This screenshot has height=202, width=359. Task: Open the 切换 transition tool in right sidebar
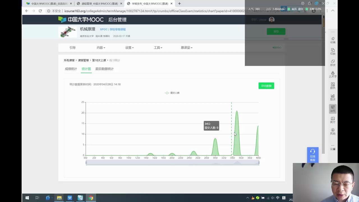[x=333, y=52]
